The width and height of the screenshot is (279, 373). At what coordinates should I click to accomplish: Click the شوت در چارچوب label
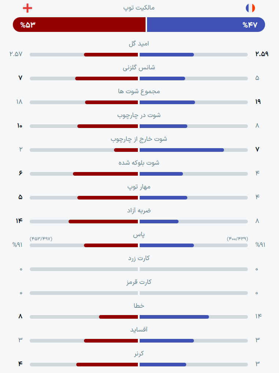pos(139,116)
